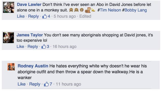Open the thumbs-up like count on Rodney Austin's comment
Image resolution: width=162 pixels, height=92 pixels.
tap(48, 84)
